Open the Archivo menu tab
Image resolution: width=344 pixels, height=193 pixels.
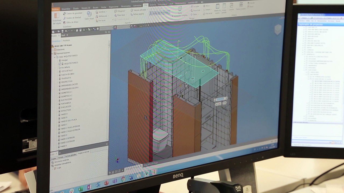[x=55, y=9]
